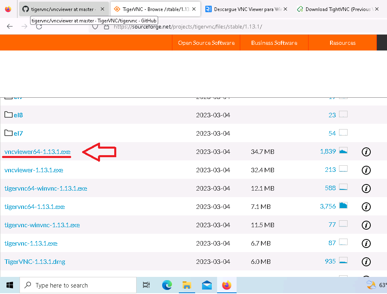This screenshot has width=387, height=294.
Task: Open the weather widget in taskbar
Action: (376, 285)
